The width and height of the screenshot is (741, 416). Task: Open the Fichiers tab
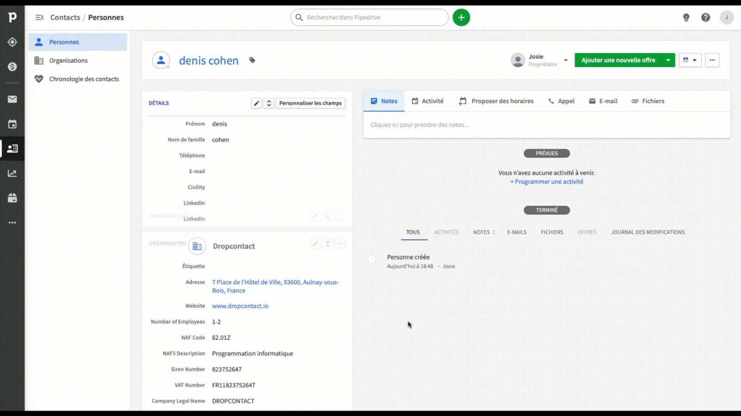pos(648,101)
